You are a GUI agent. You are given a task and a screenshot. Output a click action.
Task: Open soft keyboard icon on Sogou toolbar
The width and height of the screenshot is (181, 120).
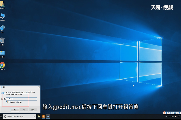pyautogui.click(x=175, y=113)
